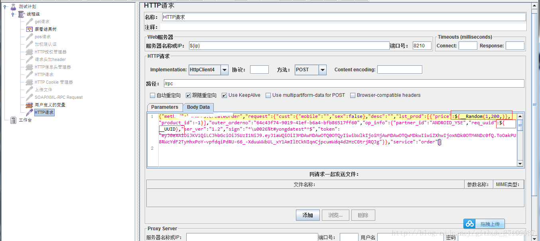This screenshot has height=241, width=540.
Task: Select the HTTP信息头管理器 config icon
Action: (x=30, y=67)
